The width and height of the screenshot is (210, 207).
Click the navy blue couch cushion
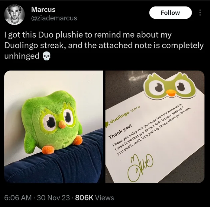coord(54,161)
